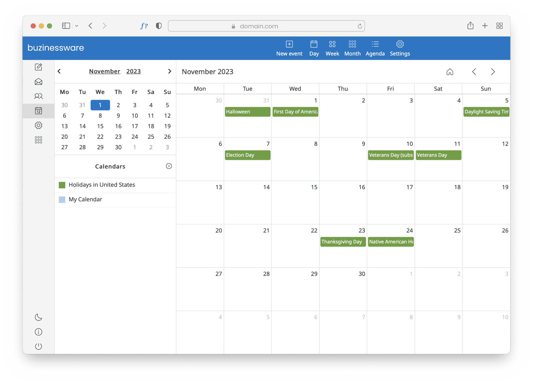Switch to Week view
This screenshot has width=533, height=384.
pos(332,48)
